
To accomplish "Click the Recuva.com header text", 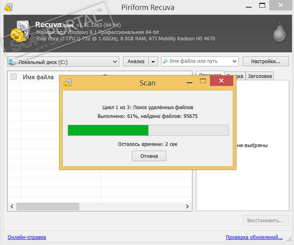I will [54, 24].
